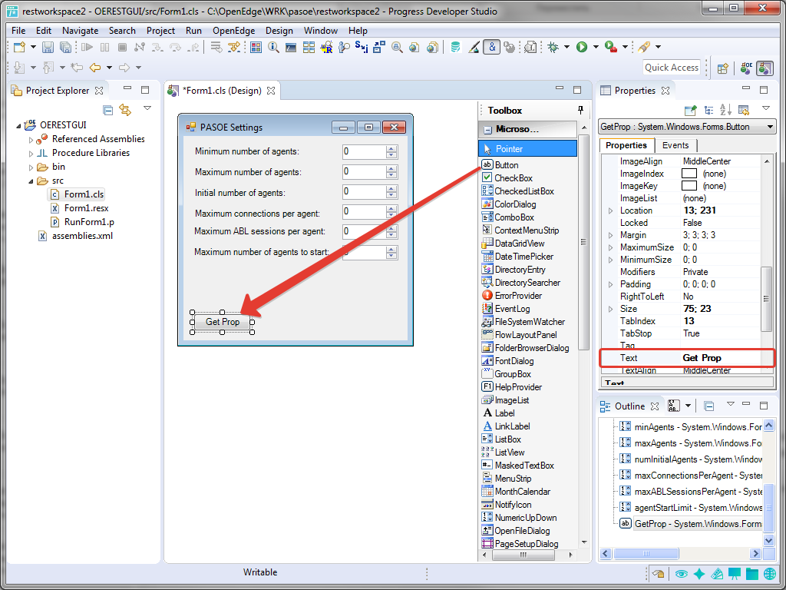Switch to the OpenEdge Editor perspective icon
The width and height of the screenshot is (786, 590).
[746, 68]
